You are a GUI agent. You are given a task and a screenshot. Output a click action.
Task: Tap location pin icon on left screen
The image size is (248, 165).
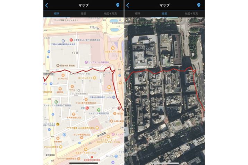(118, 5)
